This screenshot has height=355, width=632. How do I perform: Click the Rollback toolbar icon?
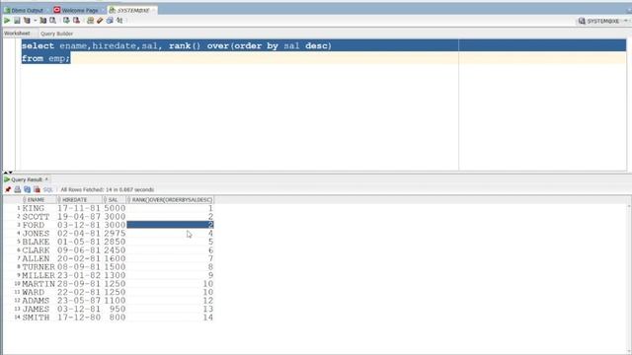coord(76,21)
